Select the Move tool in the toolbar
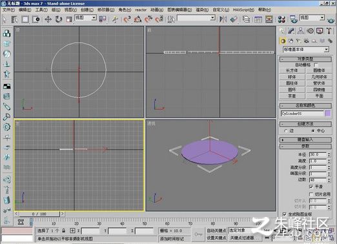 48,19
